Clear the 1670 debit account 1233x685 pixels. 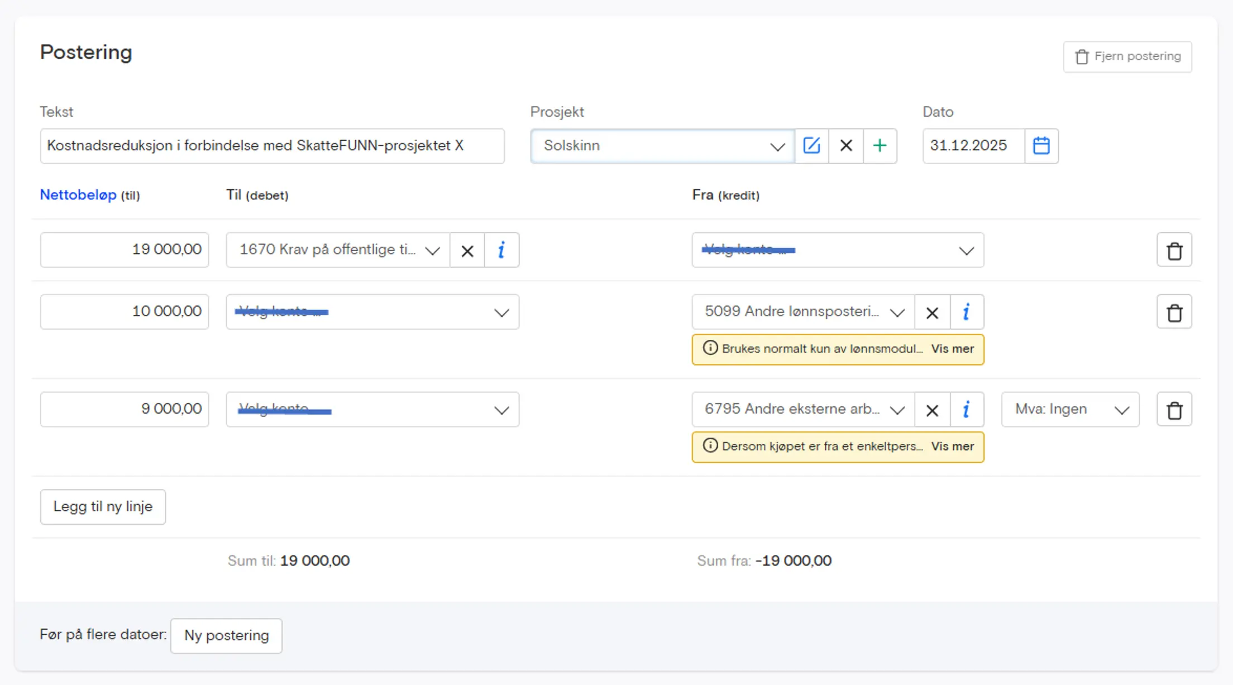(x=467, y=251)
